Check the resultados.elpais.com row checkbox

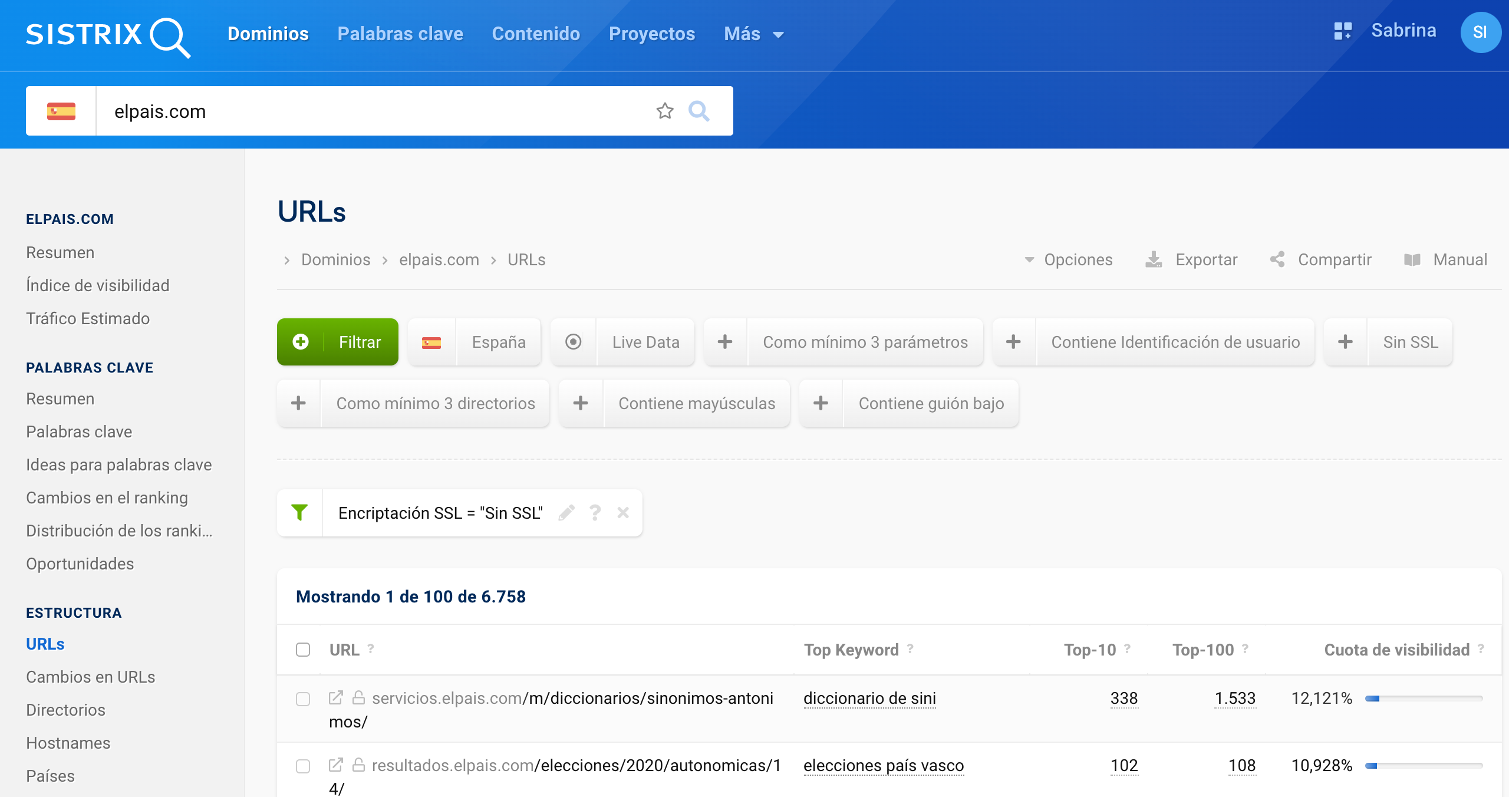(x=303, y=766)
